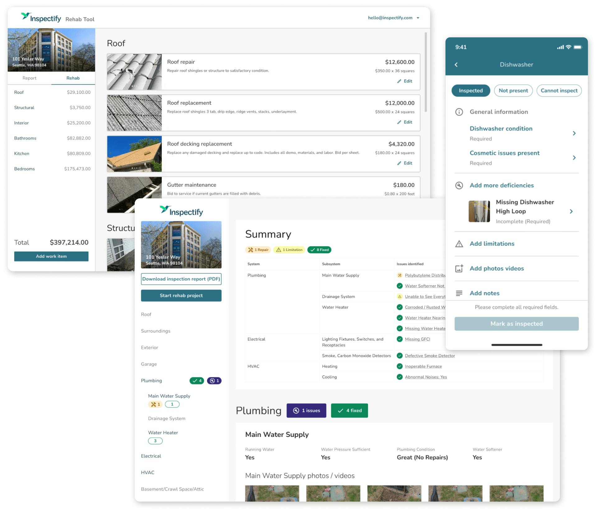Choose Cannot inspect for the dishwasher

[559, 90]
